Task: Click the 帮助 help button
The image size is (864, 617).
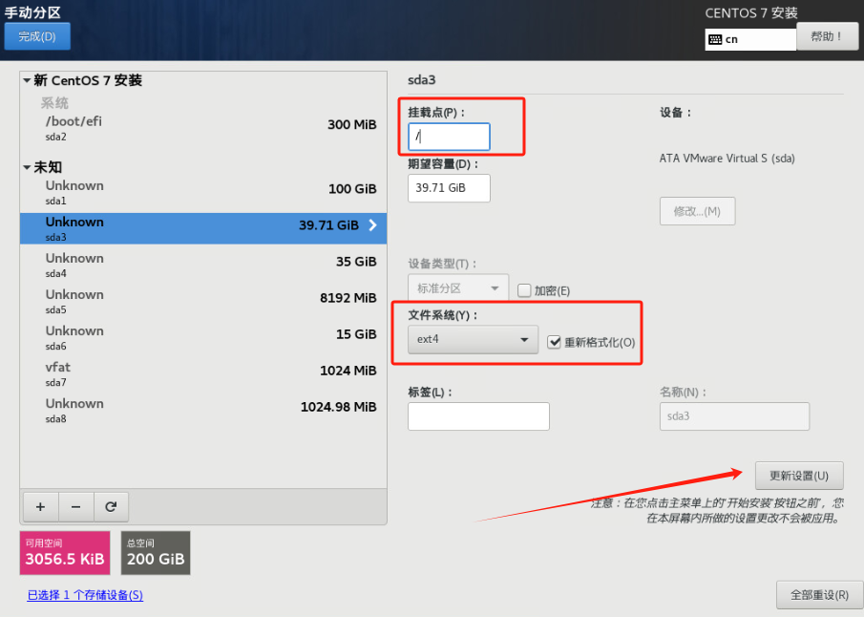Action: (827, 36)
